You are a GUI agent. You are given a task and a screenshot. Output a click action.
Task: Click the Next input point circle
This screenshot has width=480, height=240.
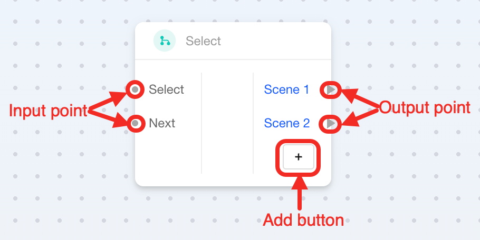pyautogui.click(x=136, y=124)
